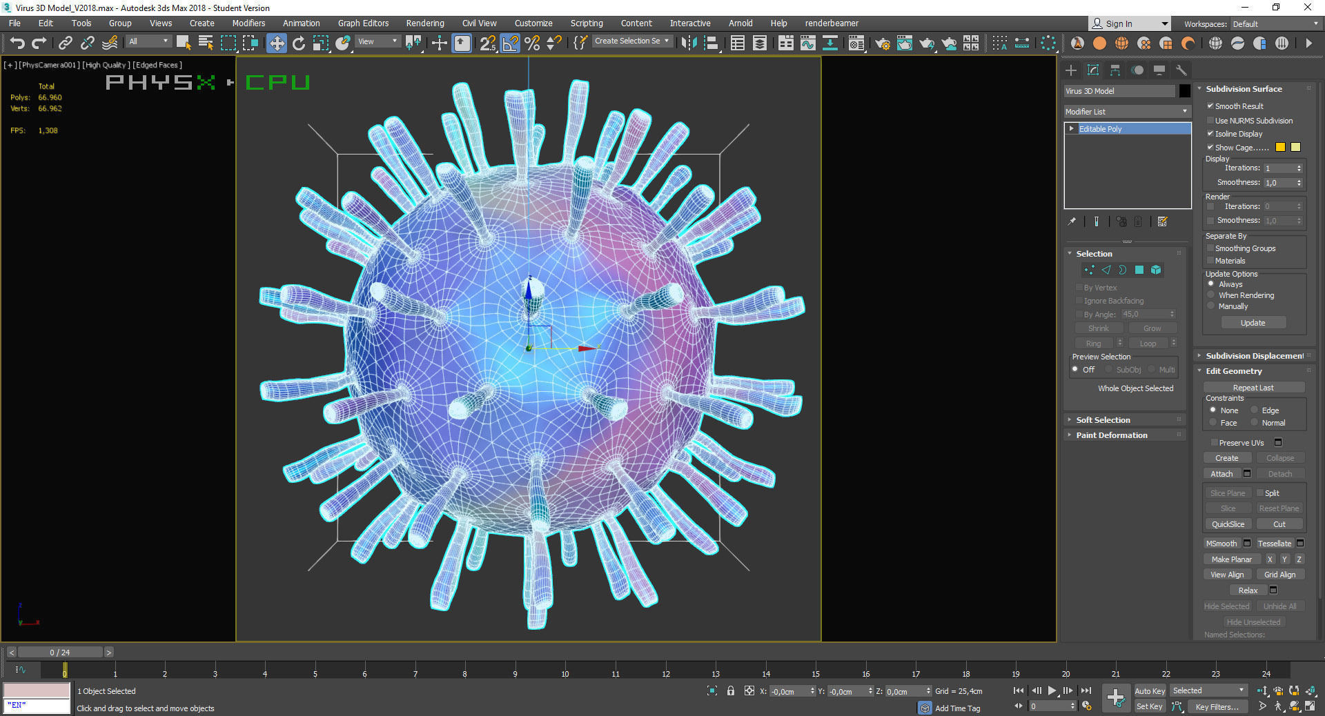Open the renderbeamer menu
The height and width of the screenshot is (716, 1325).
point(832,23)
